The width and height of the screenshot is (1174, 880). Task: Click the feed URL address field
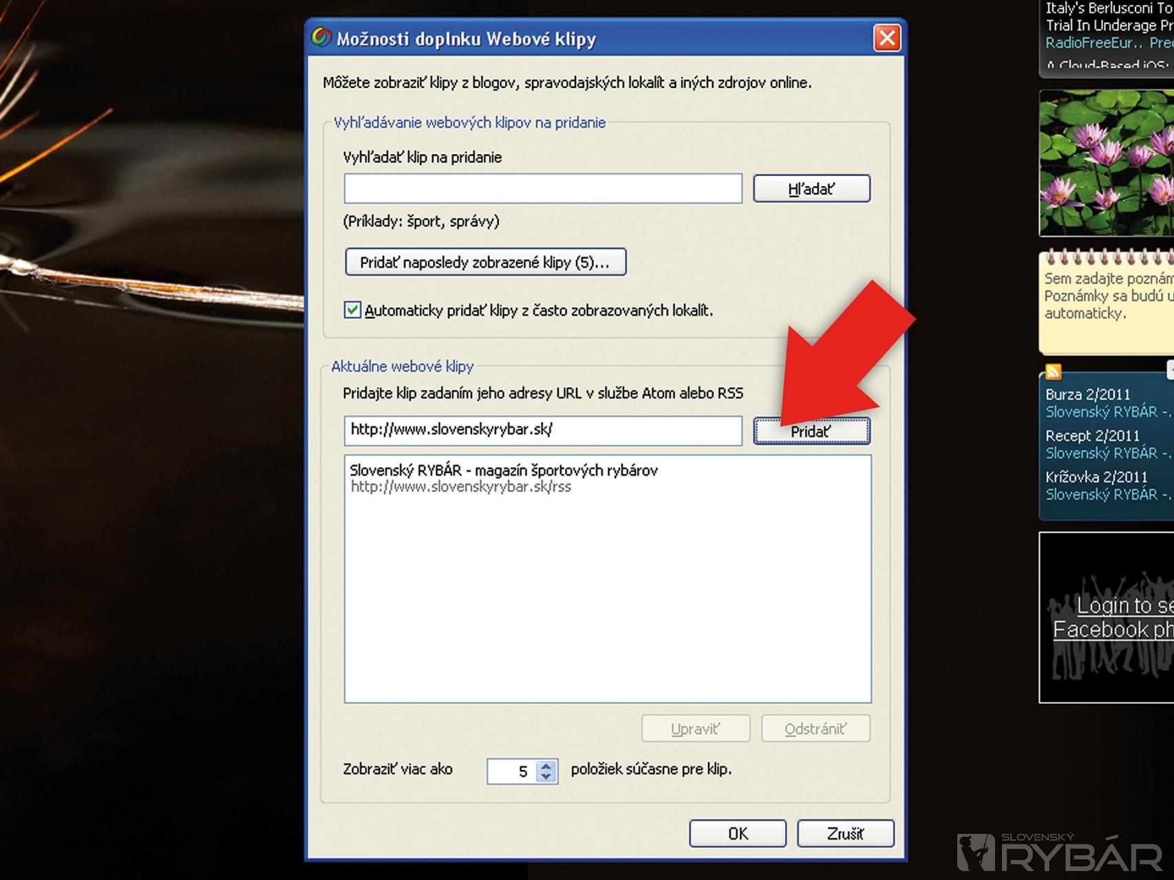coord(542,430)
